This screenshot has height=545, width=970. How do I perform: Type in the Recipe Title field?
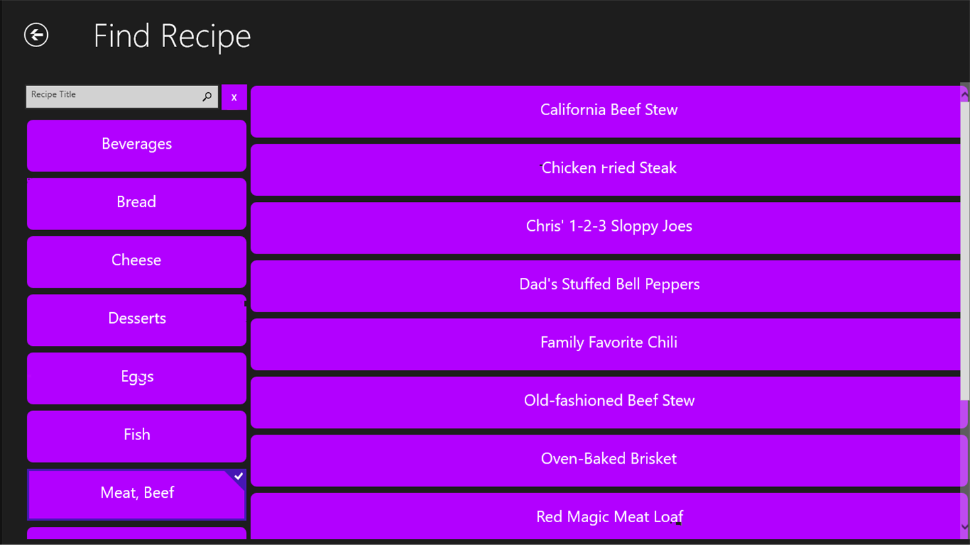coord(111,97)
